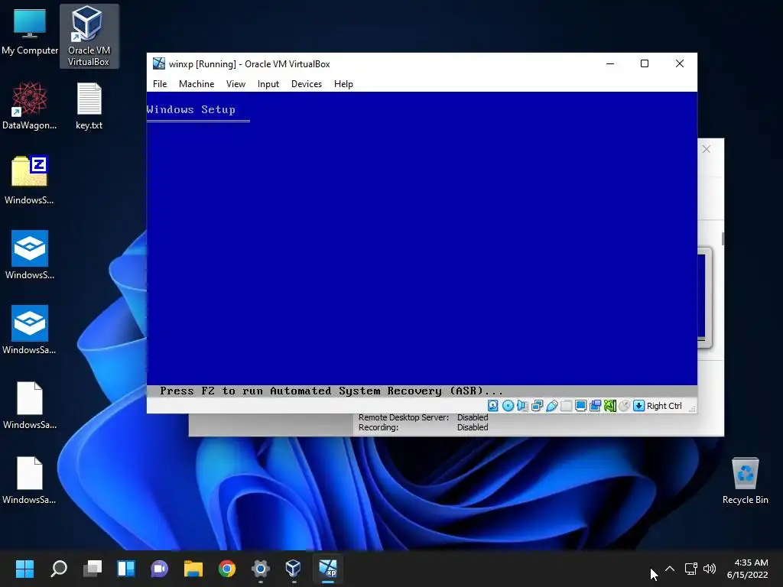The width and height of the screenshot is (783, 587).
Task: Click the background window's vertical scrollbar
Action: click(723, 238)
